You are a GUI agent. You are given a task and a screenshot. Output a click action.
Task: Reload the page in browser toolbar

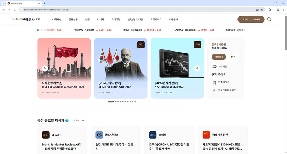[x=14, y=10]
